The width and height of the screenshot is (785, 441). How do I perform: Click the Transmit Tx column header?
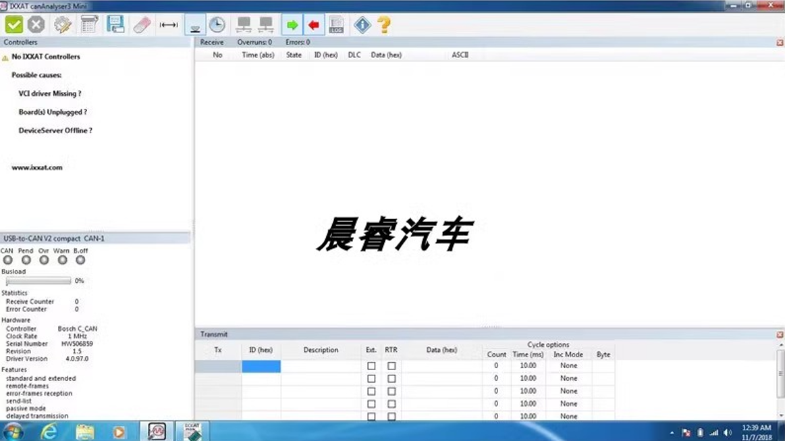218,350
